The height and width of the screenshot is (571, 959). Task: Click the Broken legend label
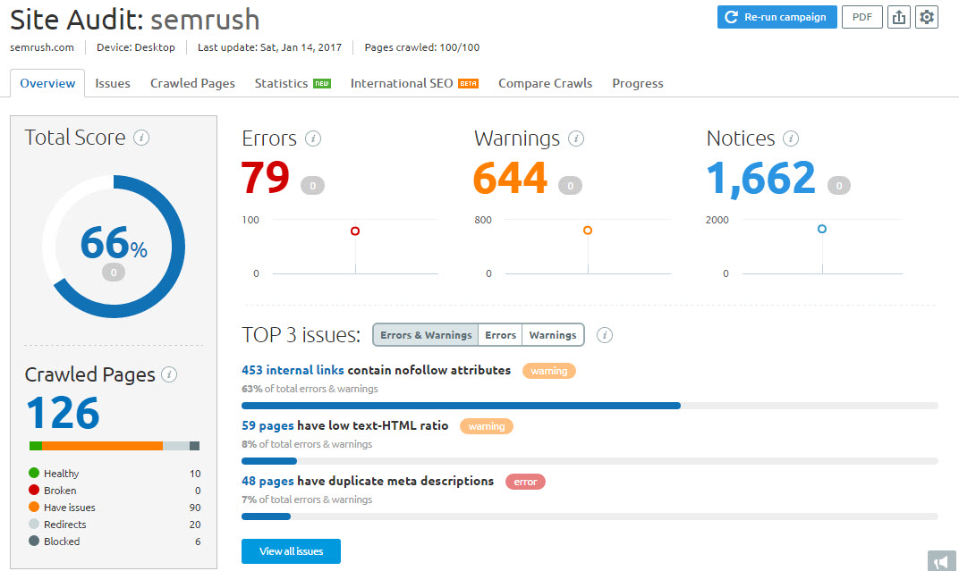(60, 490)
